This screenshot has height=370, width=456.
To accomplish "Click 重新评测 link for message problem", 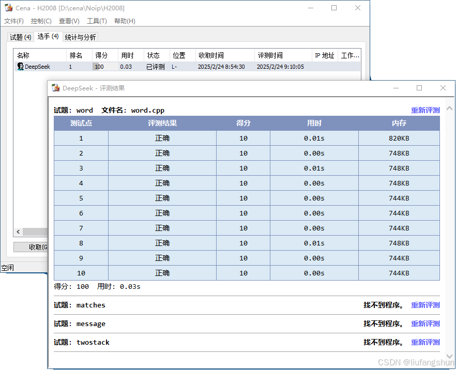I will pyautogui.click(x=425, y=323).
